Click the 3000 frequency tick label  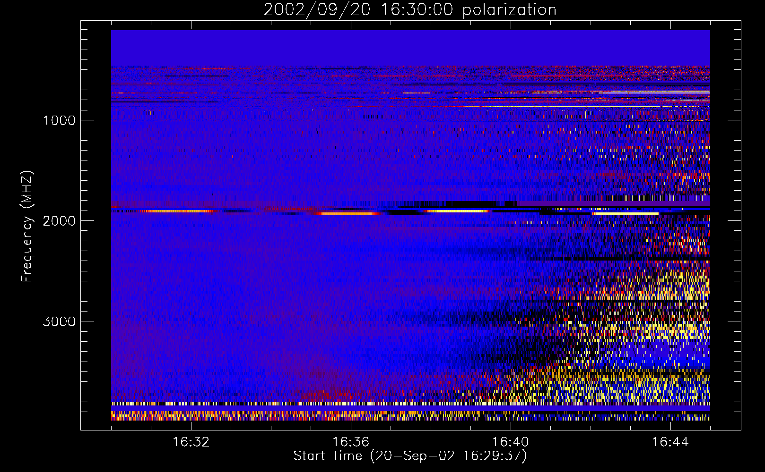tap(59, 321)
